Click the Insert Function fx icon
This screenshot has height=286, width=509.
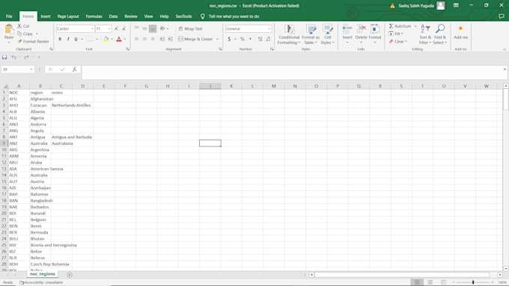coord(74,69)
